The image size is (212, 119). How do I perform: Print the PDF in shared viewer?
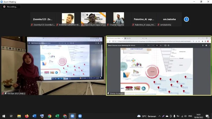[206, 45]
